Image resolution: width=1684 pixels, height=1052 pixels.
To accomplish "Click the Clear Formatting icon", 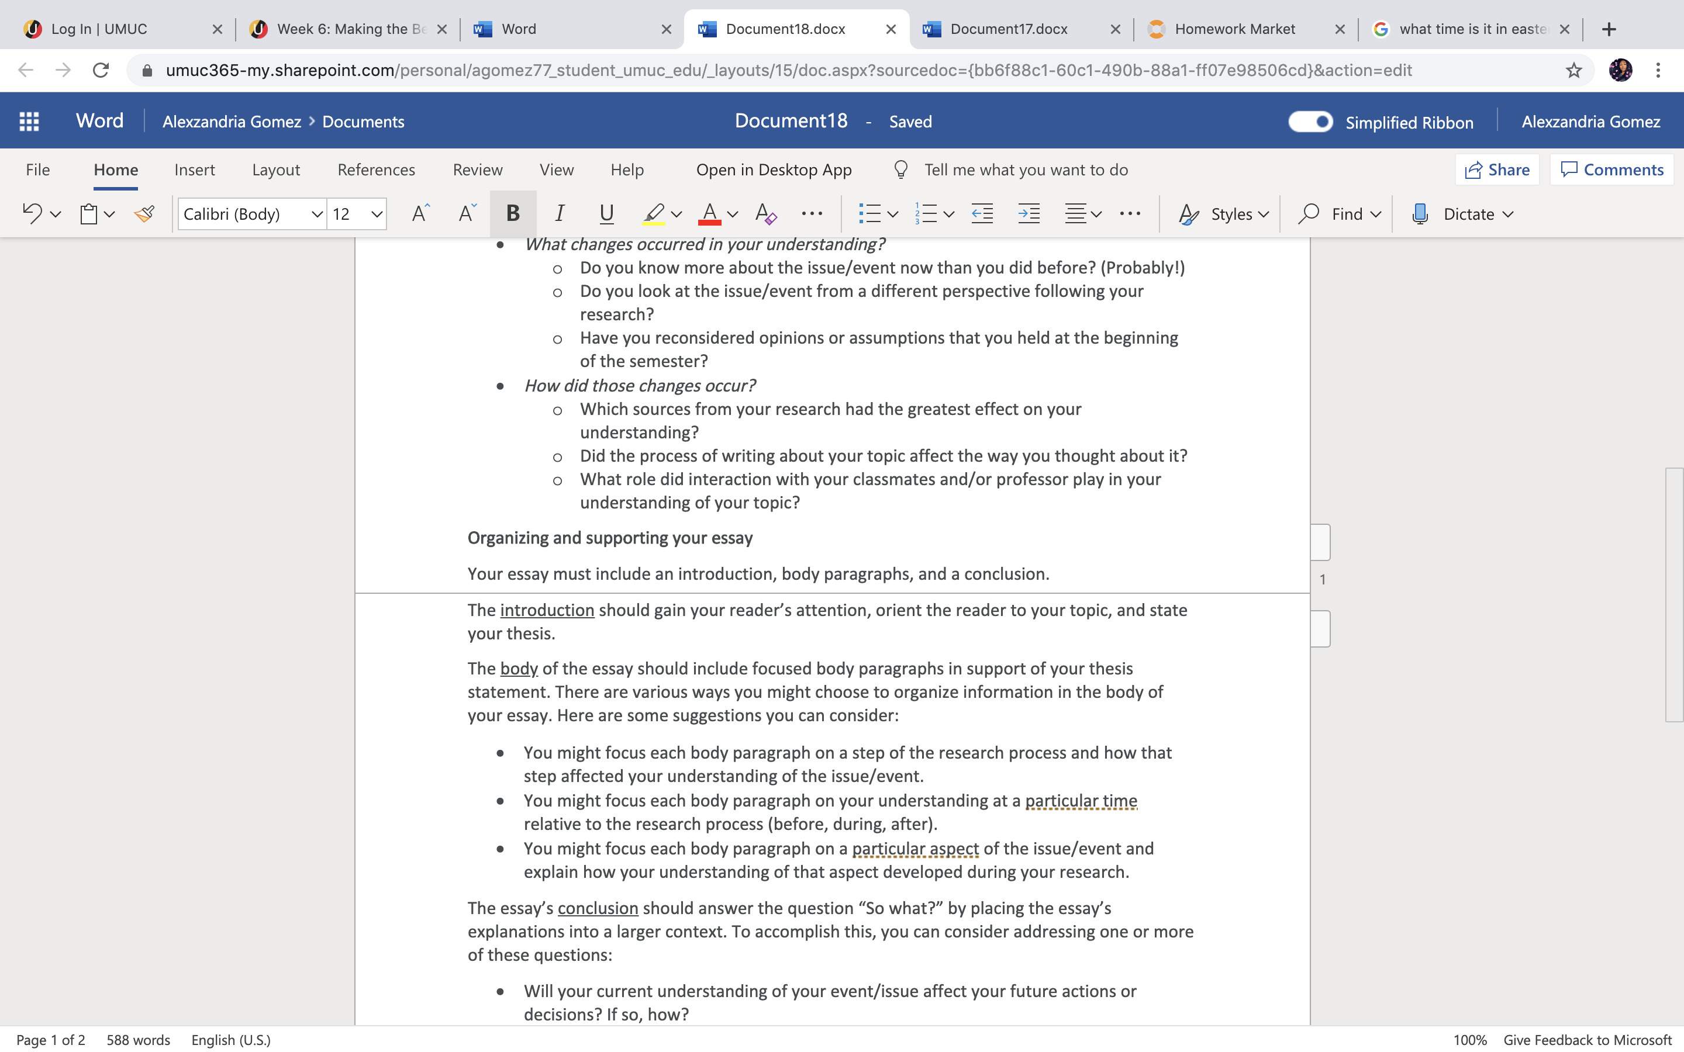I will tap(765, 213).
